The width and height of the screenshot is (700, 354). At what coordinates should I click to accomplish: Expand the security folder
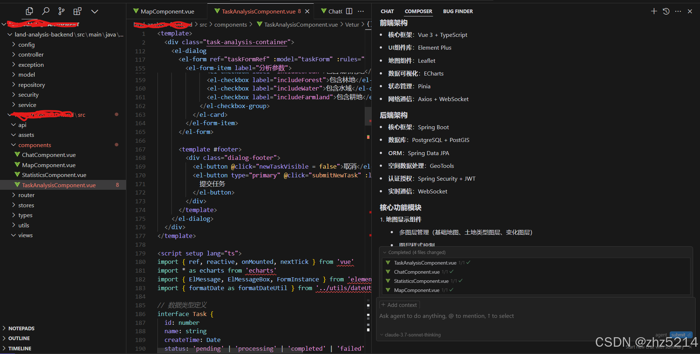click(28, 95)
